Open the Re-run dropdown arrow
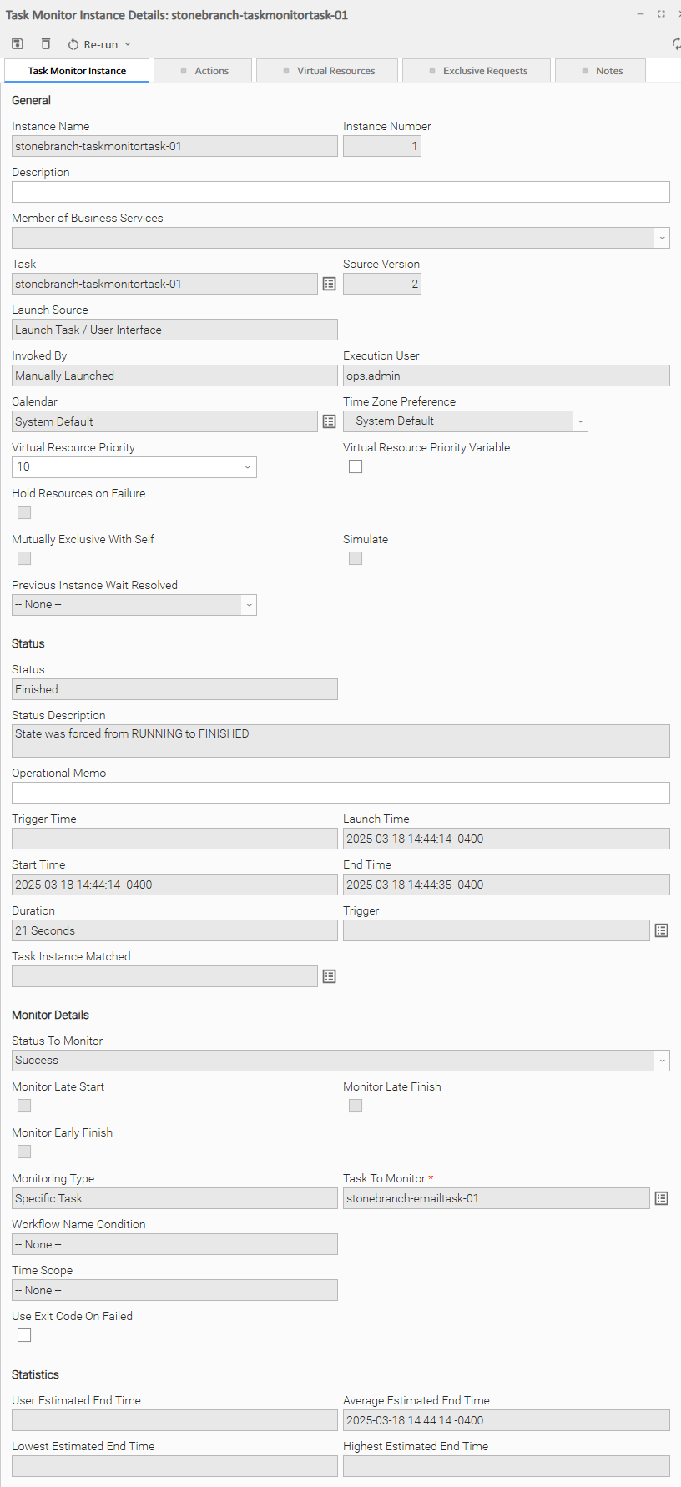Image resolution: width=681 pixels, height=1487 pixels. point(128,44)
